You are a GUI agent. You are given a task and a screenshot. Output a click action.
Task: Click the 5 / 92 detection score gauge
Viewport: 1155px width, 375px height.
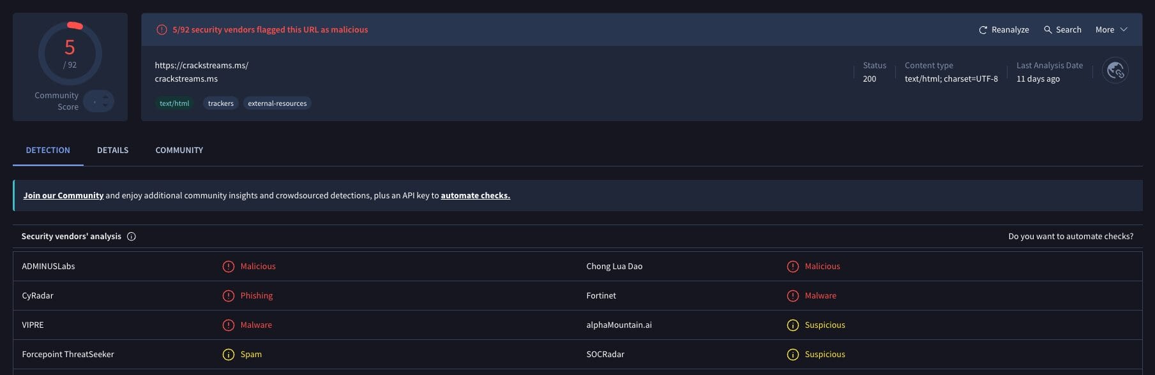tap(70, 54)
